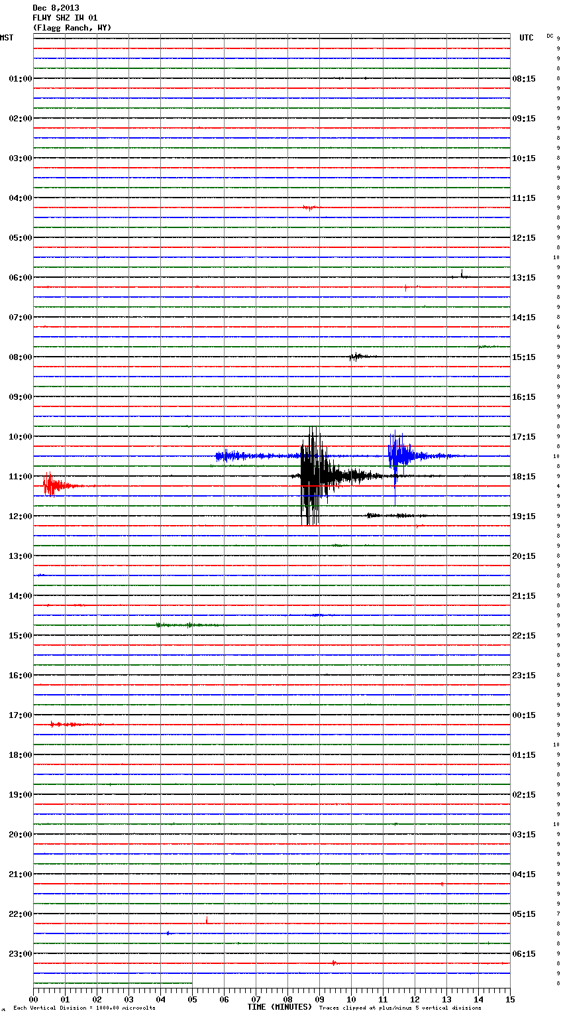
Task: Click the 15:00 MST hour label
Action: (20, 636)
